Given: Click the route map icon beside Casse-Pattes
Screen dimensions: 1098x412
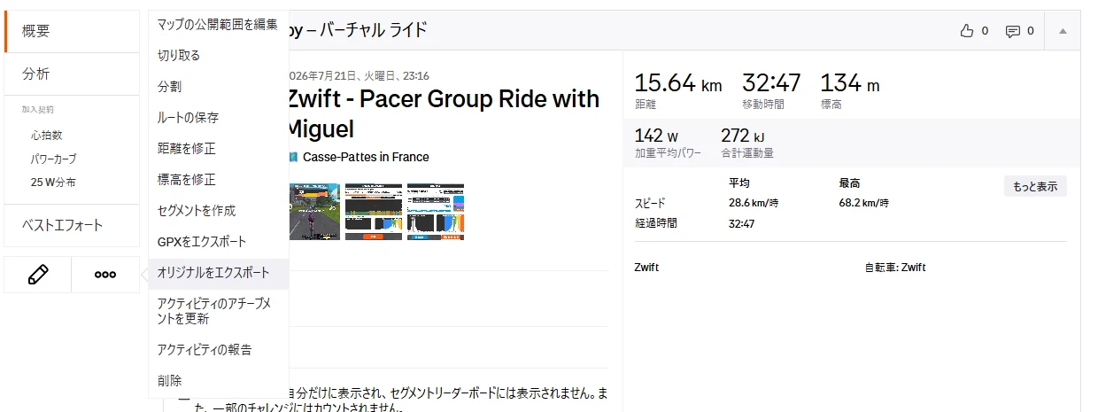Looking at the screenshot, I should 293,157.
